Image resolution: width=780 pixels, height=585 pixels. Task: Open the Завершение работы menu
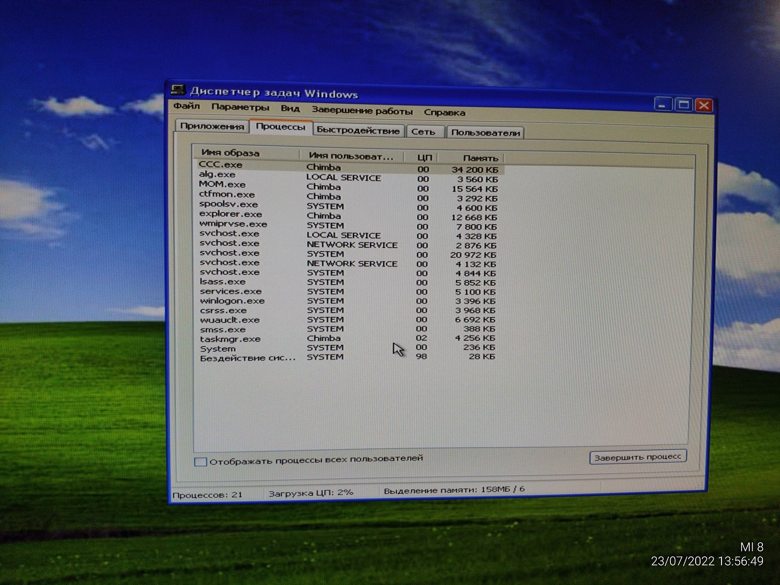(x=362, y=111)
